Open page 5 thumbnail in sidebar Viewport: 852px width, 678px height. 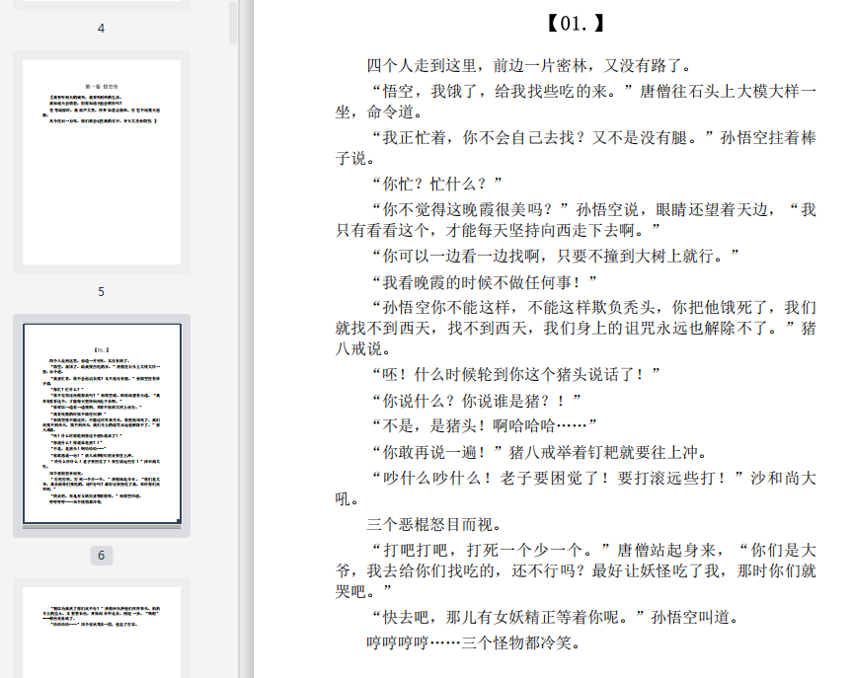point(102,162)
